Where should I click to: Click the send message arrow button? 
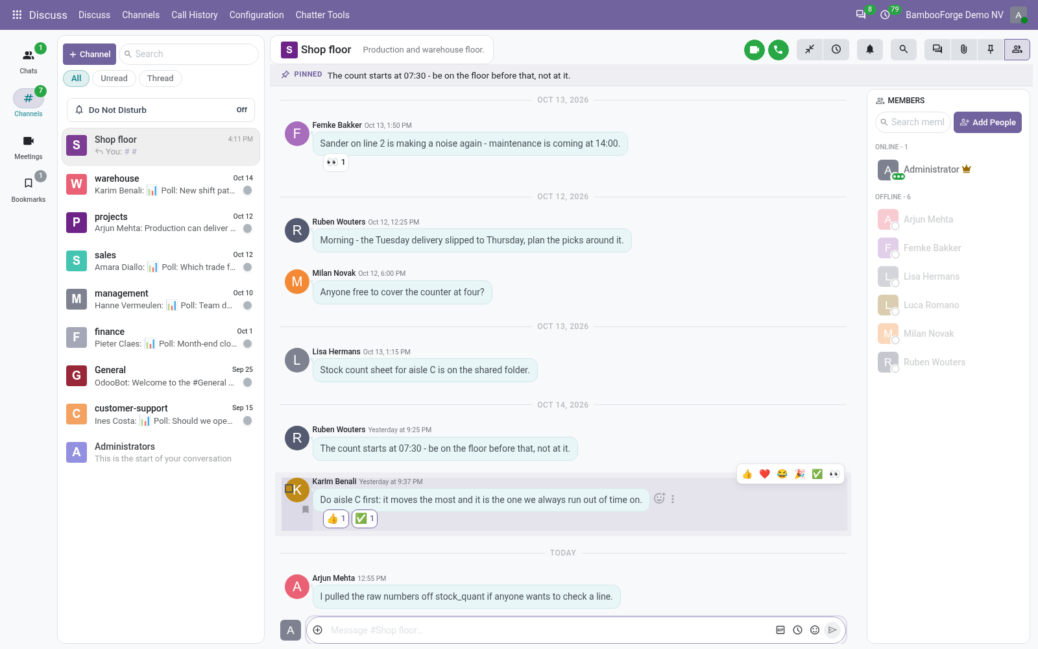click(x=832, y=630)
